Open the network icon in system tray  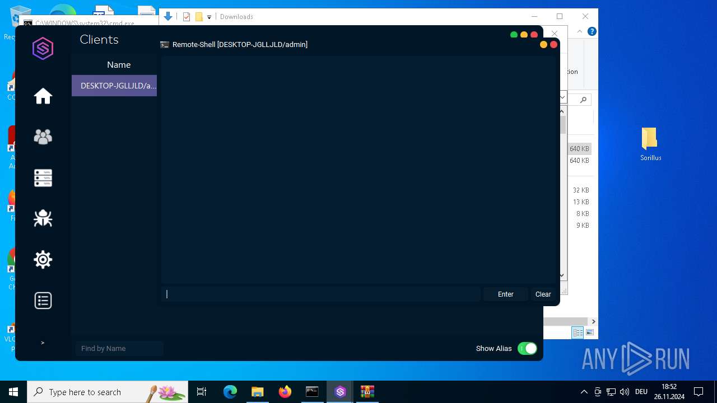pos(611,392)
